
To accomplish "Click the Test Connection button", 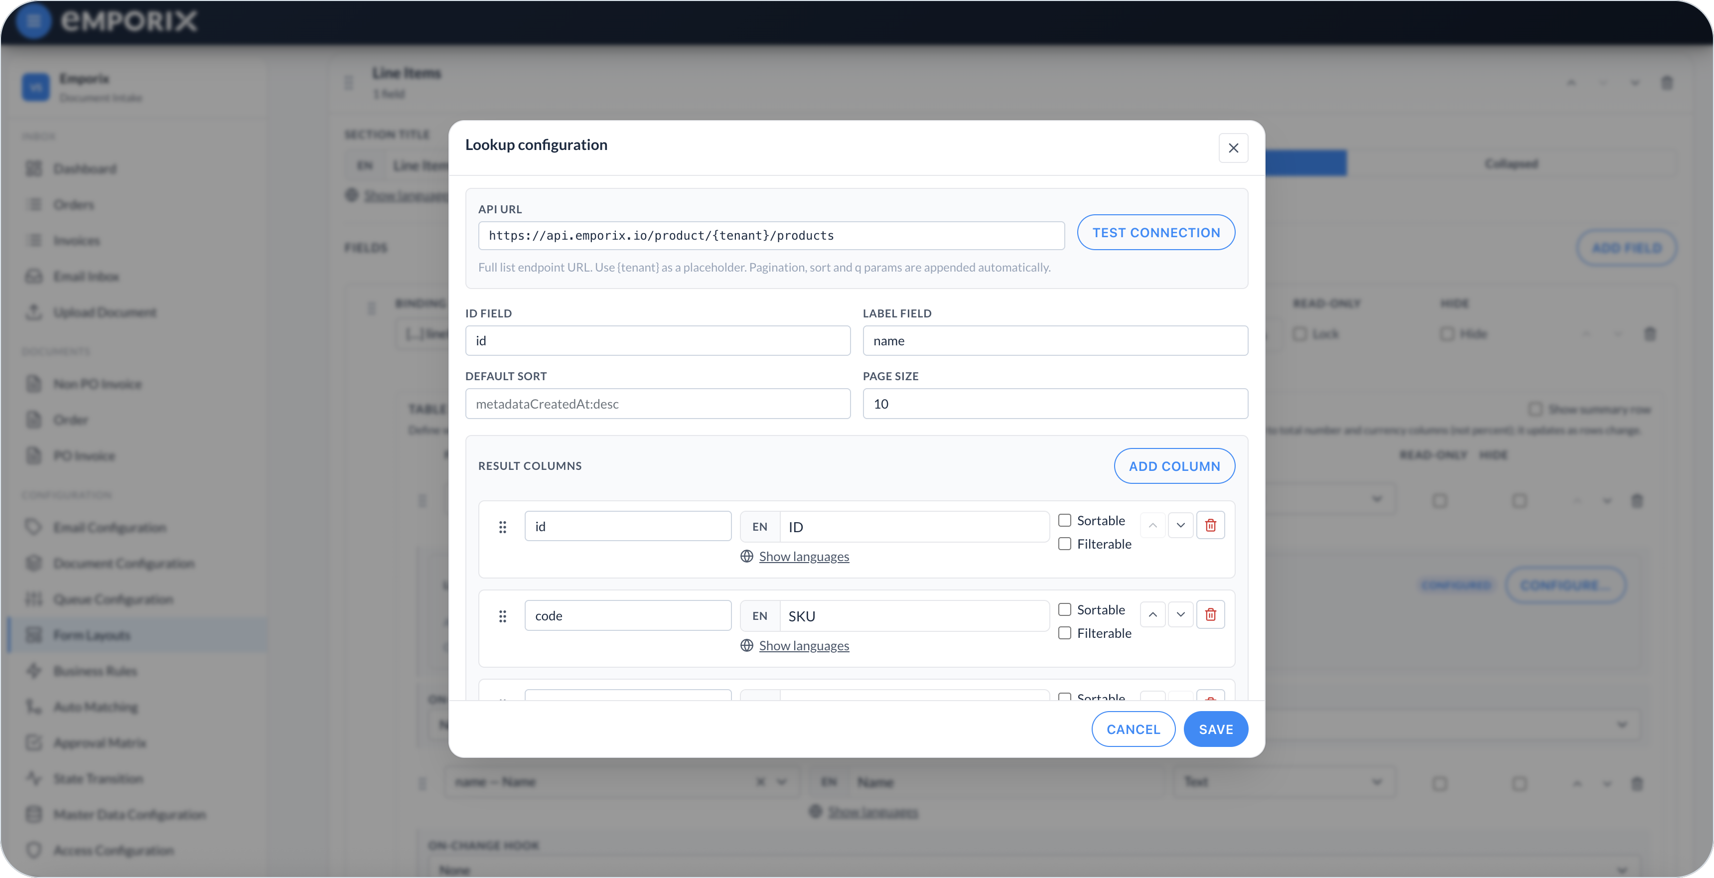I will click(x=1156, y=232).
